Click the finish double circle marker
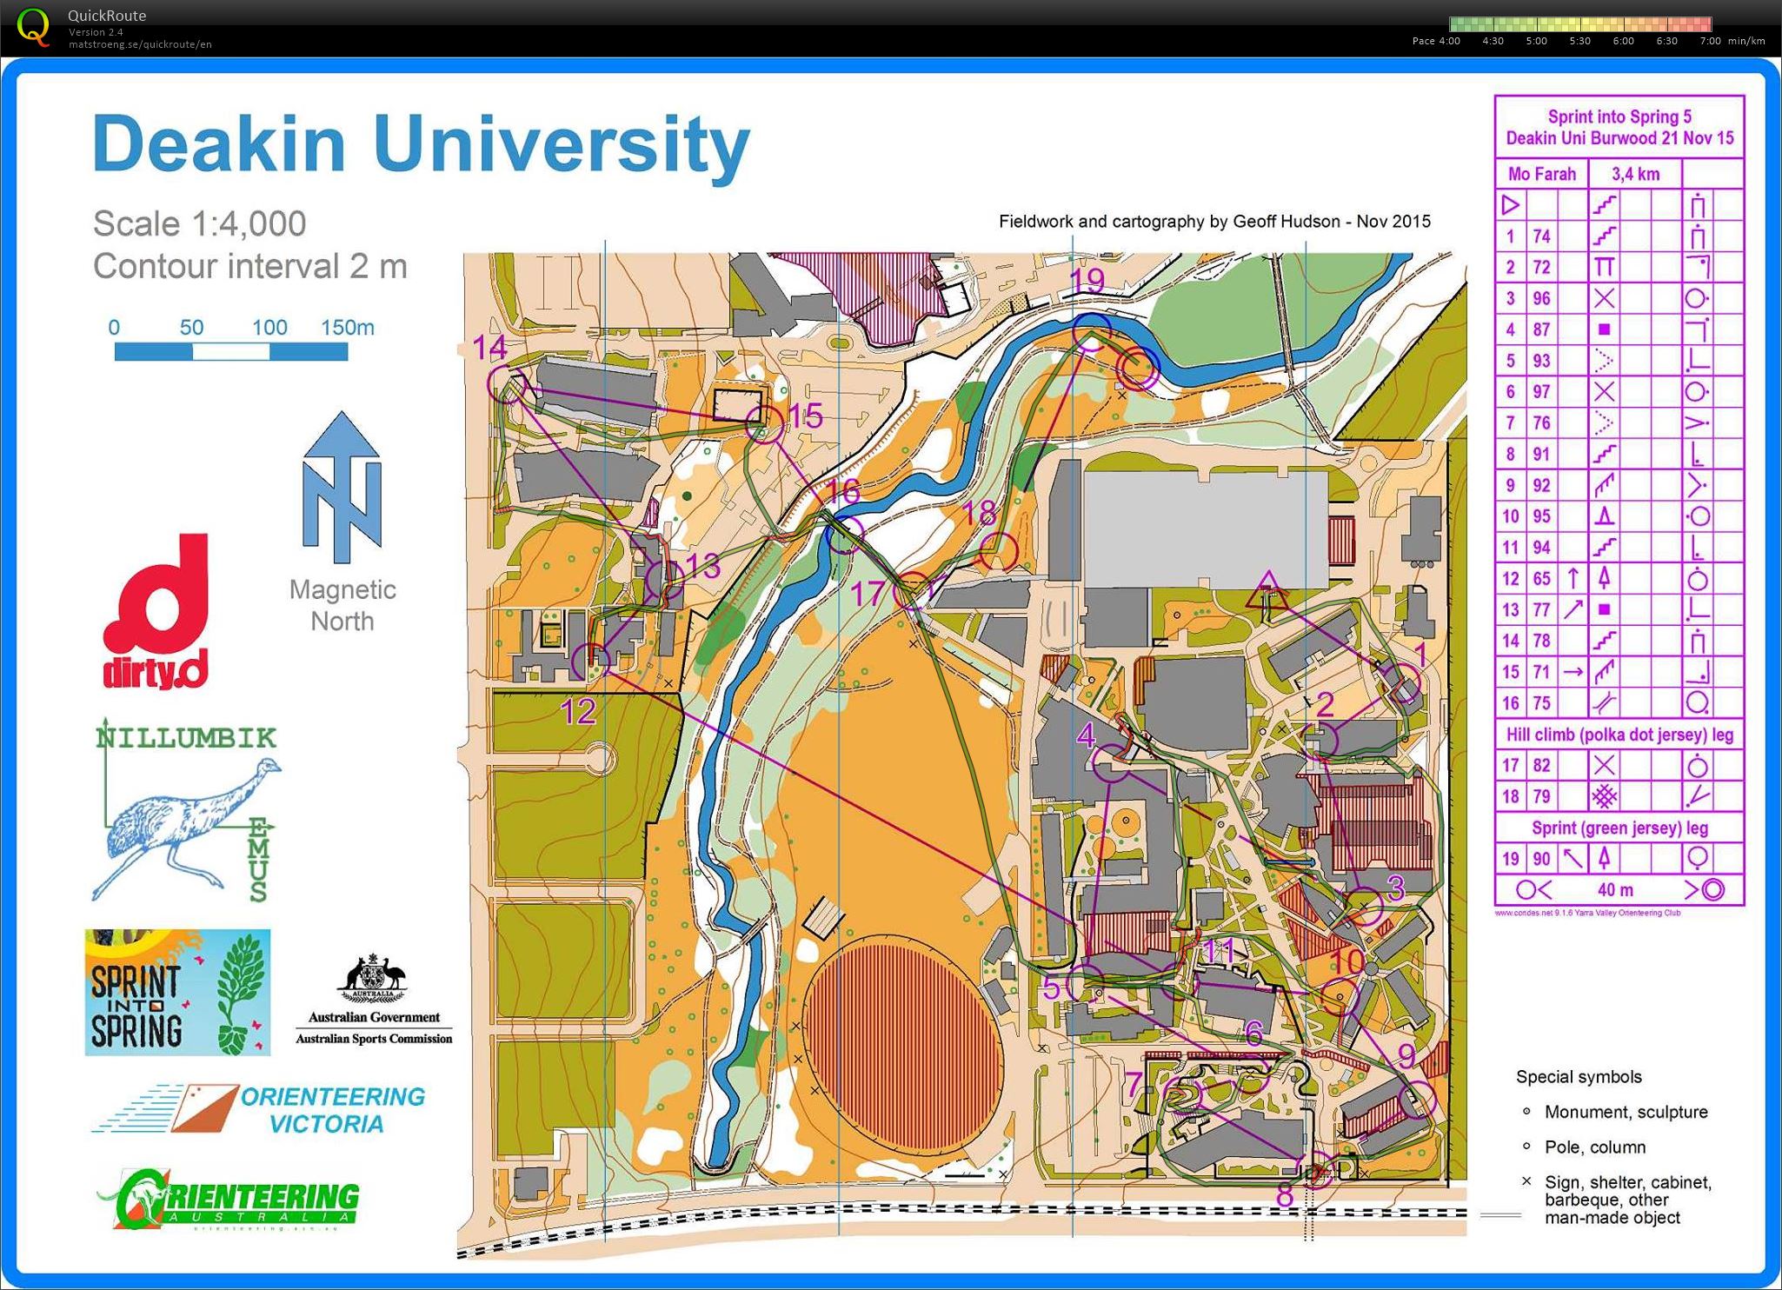 (x=1137, y=369)
